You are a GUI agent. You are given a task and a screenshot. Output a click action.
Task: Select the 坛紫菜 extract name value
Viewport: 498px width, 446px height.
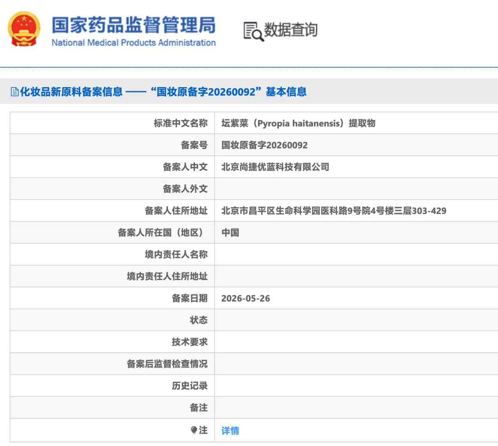(298, 123)
